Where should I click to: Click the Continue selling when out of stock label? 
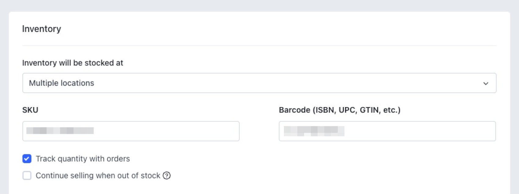click(98, 176)
